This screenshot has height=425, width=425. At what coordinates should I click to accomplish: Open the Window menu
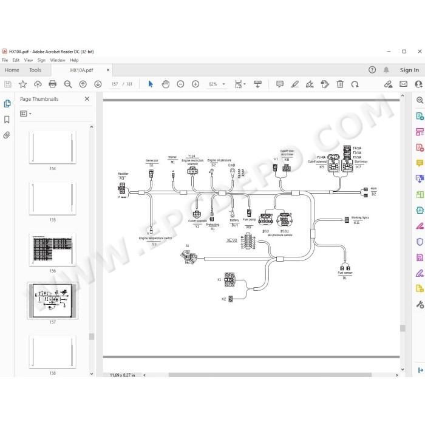pyautogui.click(x=58, y=60)
